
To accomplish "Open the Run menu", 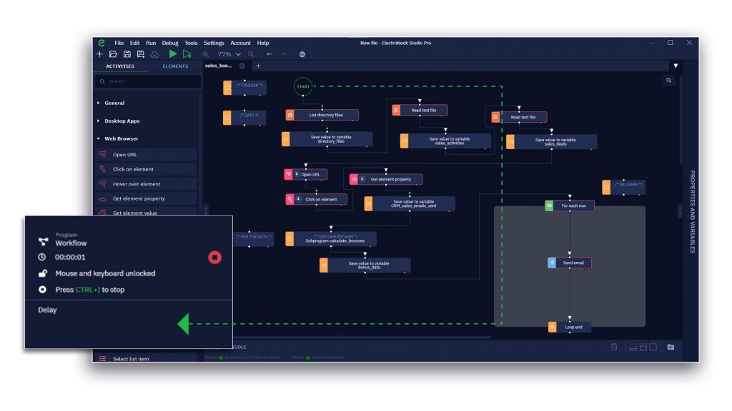I will click(151, 43).
